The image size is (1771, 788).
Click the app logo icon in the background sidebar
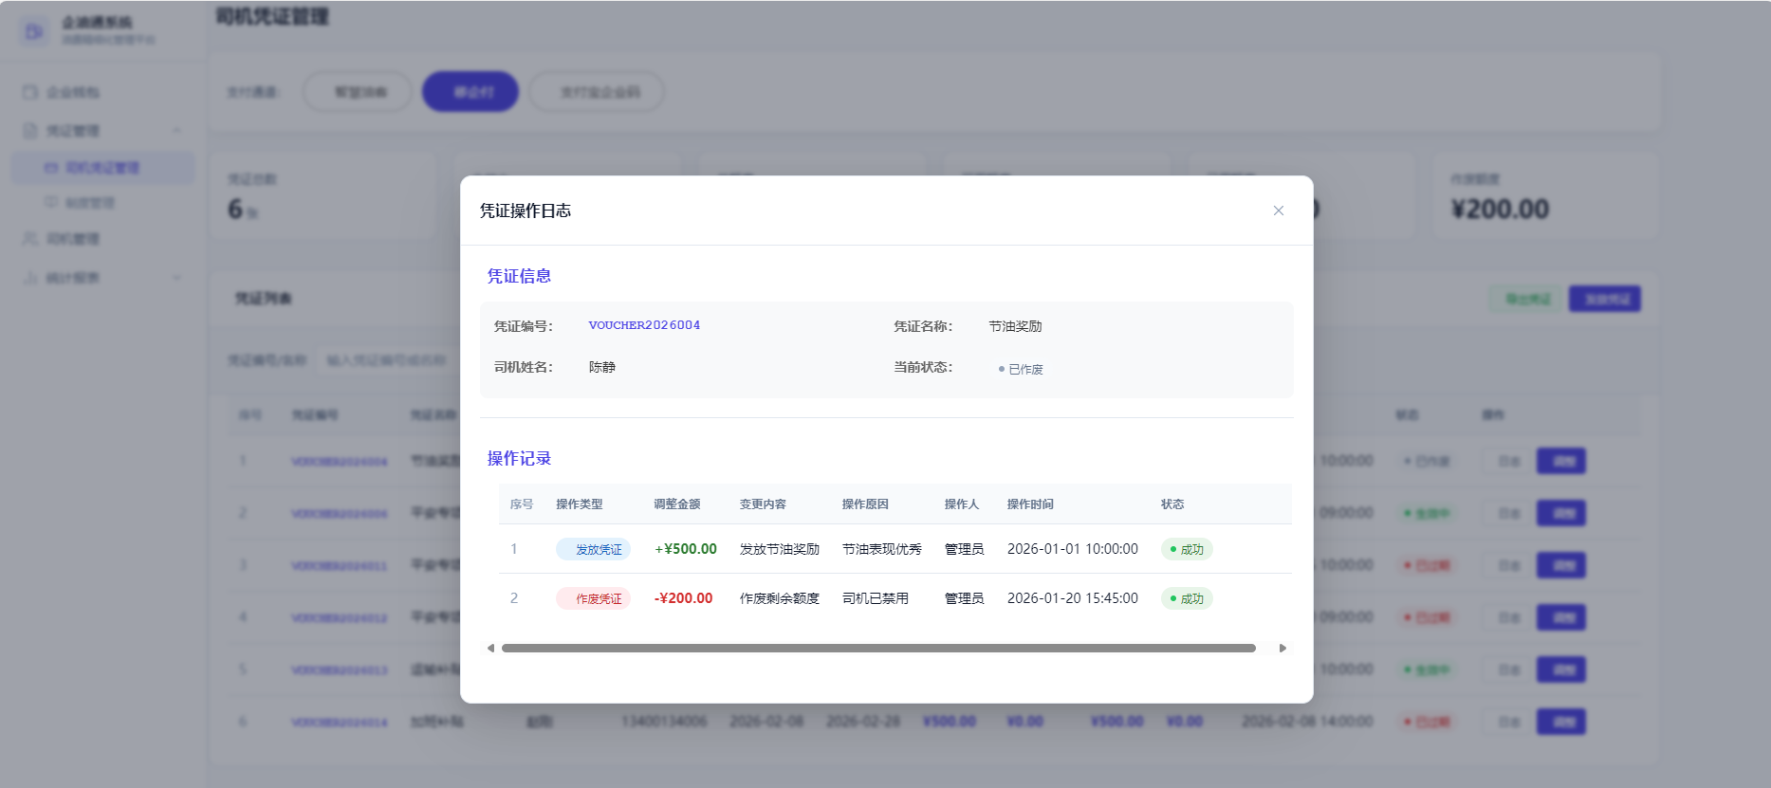click(x=34, y=31)
